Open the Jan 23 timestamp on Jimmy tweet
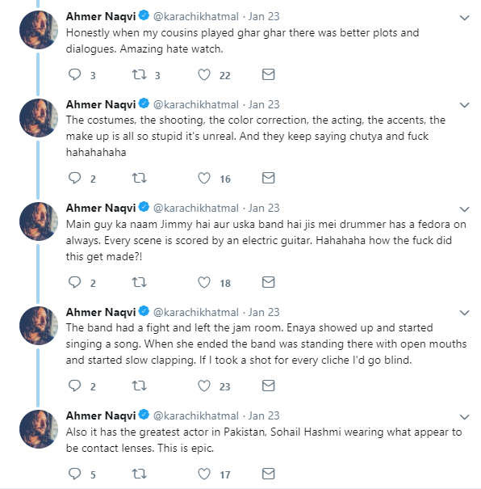Screen dimensions: 481x489 tap(264, 208)
